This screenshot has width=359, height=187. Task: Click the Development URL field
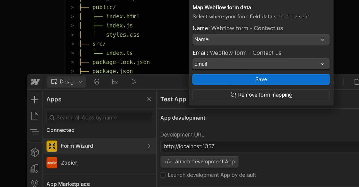(260, 146)
